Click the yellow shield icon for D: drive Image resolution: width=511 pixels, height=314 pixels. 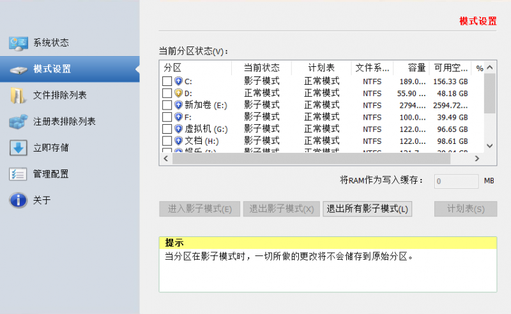178,93
